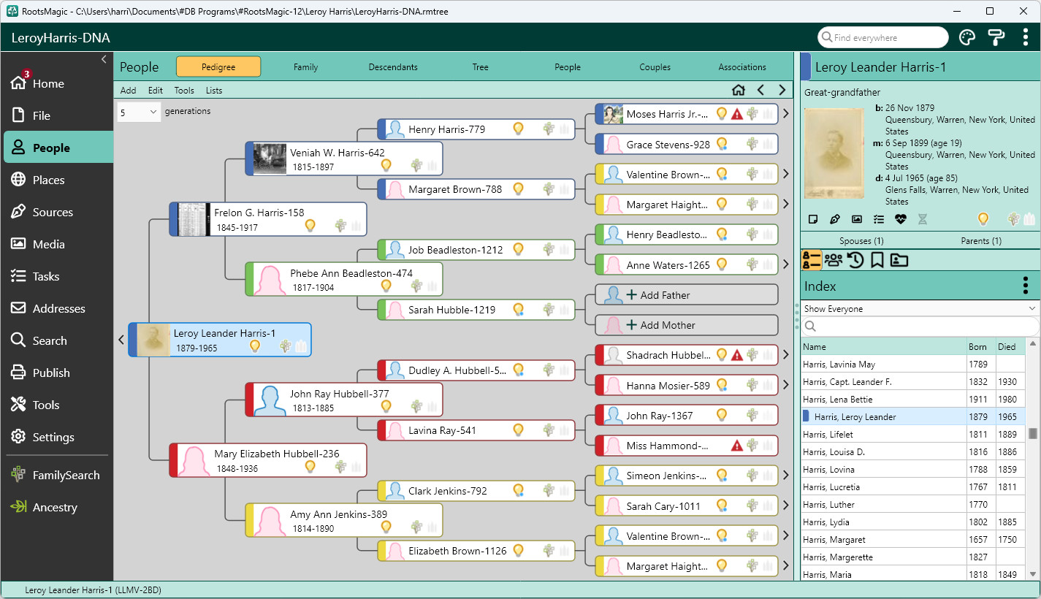Open the Spouses (1) section
This screenshot has height=599, width=1041.
[861, 240]
